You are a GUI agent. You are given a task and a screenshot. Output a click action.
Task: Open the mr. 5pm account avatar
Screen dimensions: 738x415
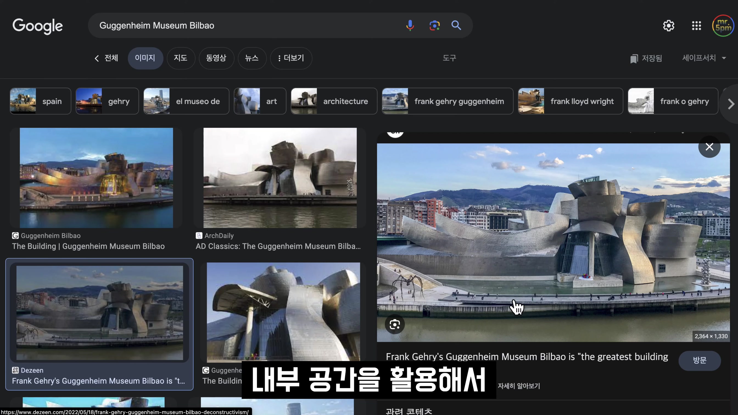click(723, 26)
